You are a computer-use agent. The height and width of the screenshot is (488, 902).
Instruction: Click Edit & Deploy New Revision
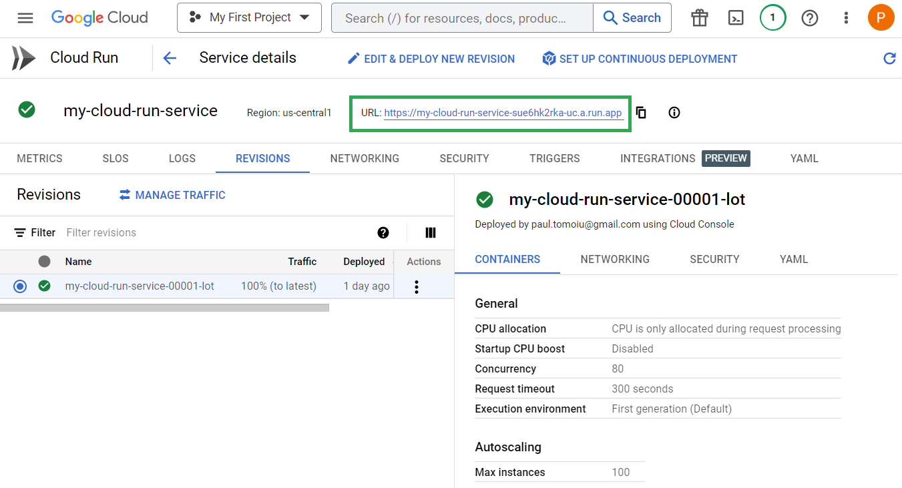pyautogui.click(x=431, y=59)
